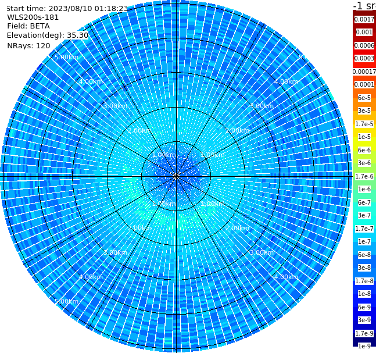Select the WLS200s-181 instrument label

click(33, 17)
